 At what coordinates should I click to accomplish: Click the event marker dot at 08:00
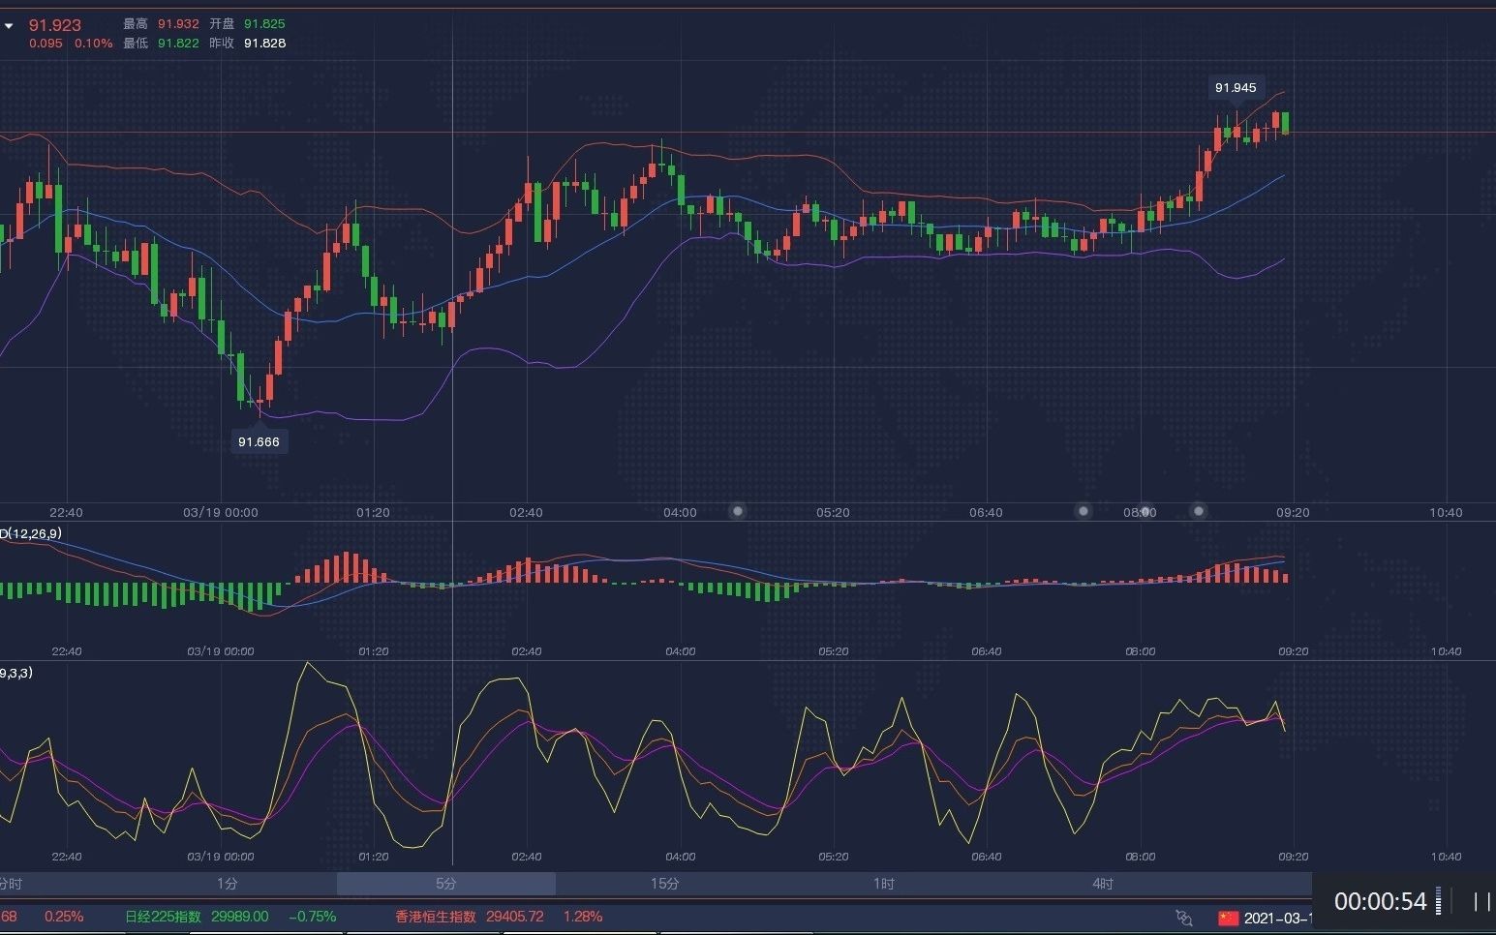tap(1145, 511)
